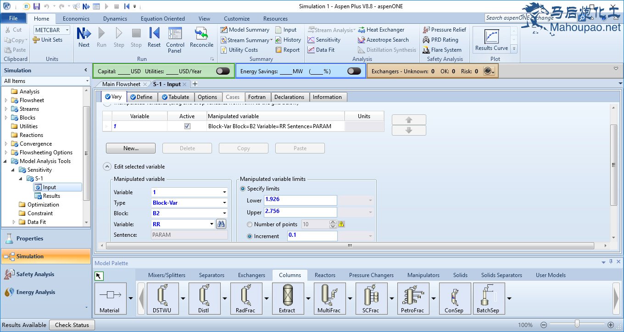Select the Number of points option
Screen dimensions: 624x332
pos(250,224)
